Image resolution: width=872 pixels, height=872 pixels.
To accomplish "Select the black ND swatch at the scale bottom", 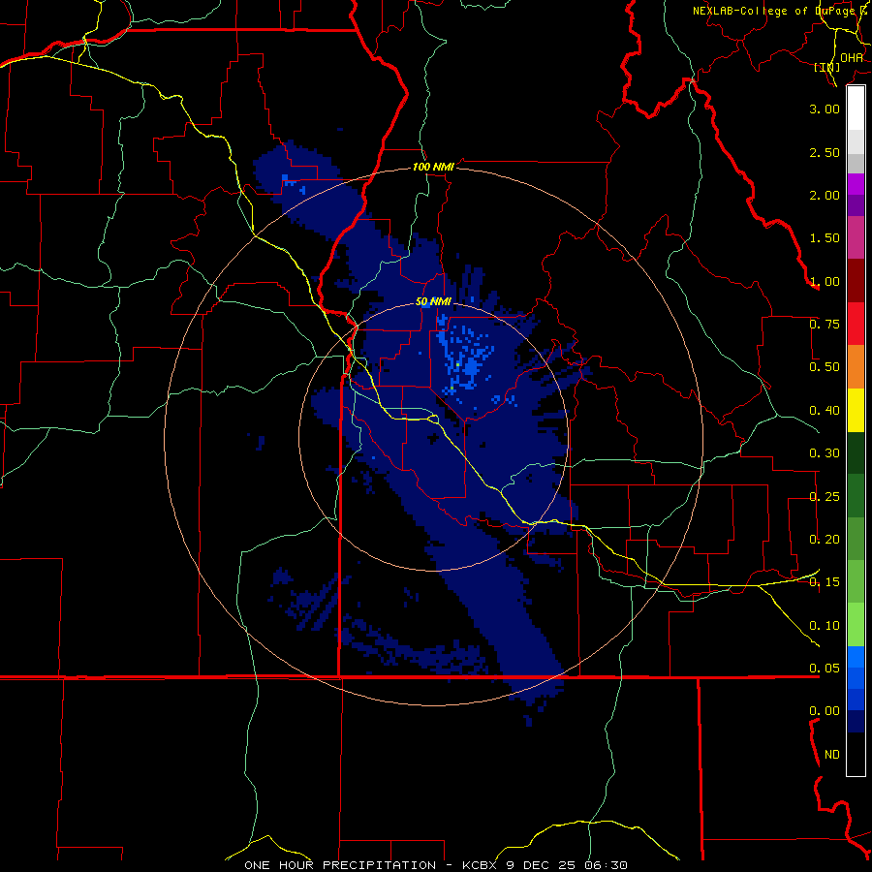I will (x=856, y=754).
